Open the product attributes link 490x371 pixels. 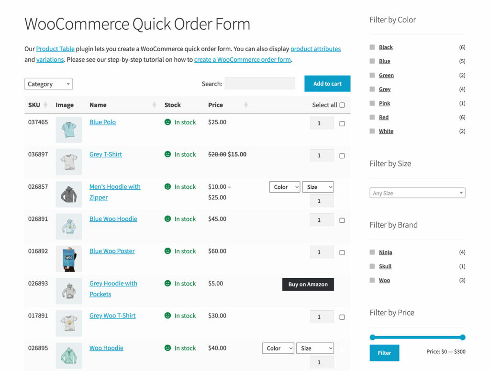pos(316,49)
